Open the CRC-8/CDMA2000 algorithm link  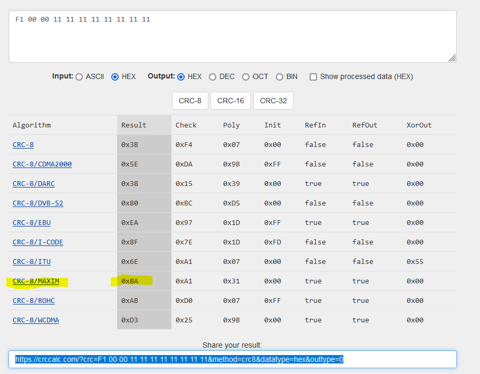click(42, 164)
